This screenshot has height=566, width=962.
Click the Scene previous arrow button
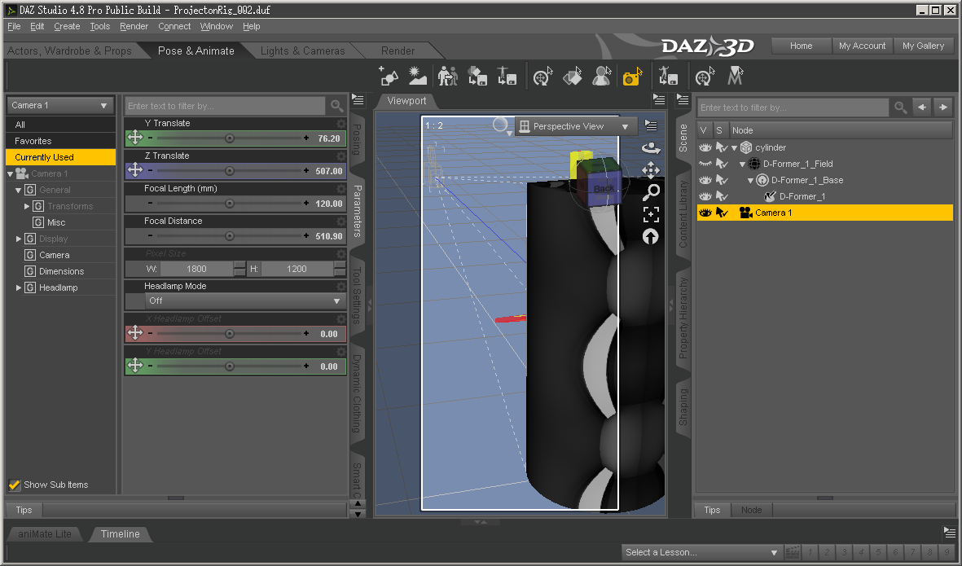tap(922, 107)
